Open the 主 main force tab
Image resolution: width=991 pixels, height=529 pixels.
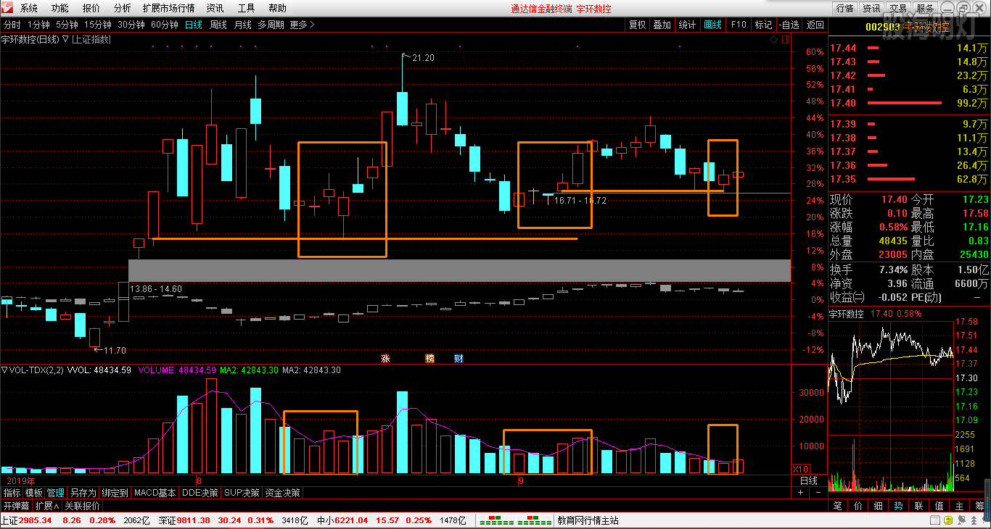pos(959,506)
